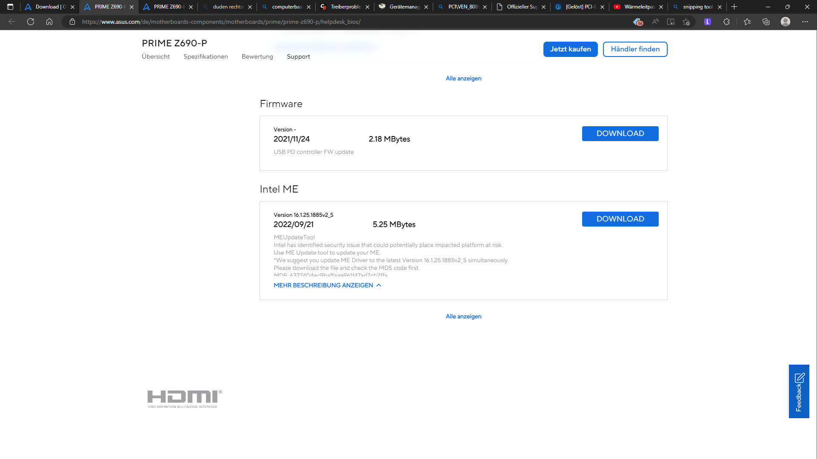Enter Immersive Reader mode
817x459 pixels.
[671, 22]
